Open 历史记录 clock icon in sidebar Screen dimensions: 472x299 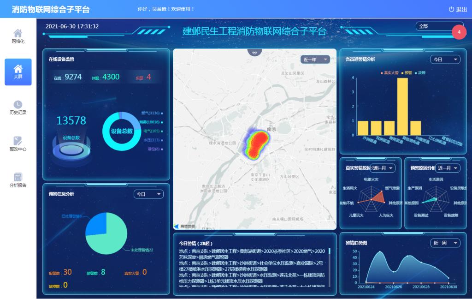pos(18,105)
